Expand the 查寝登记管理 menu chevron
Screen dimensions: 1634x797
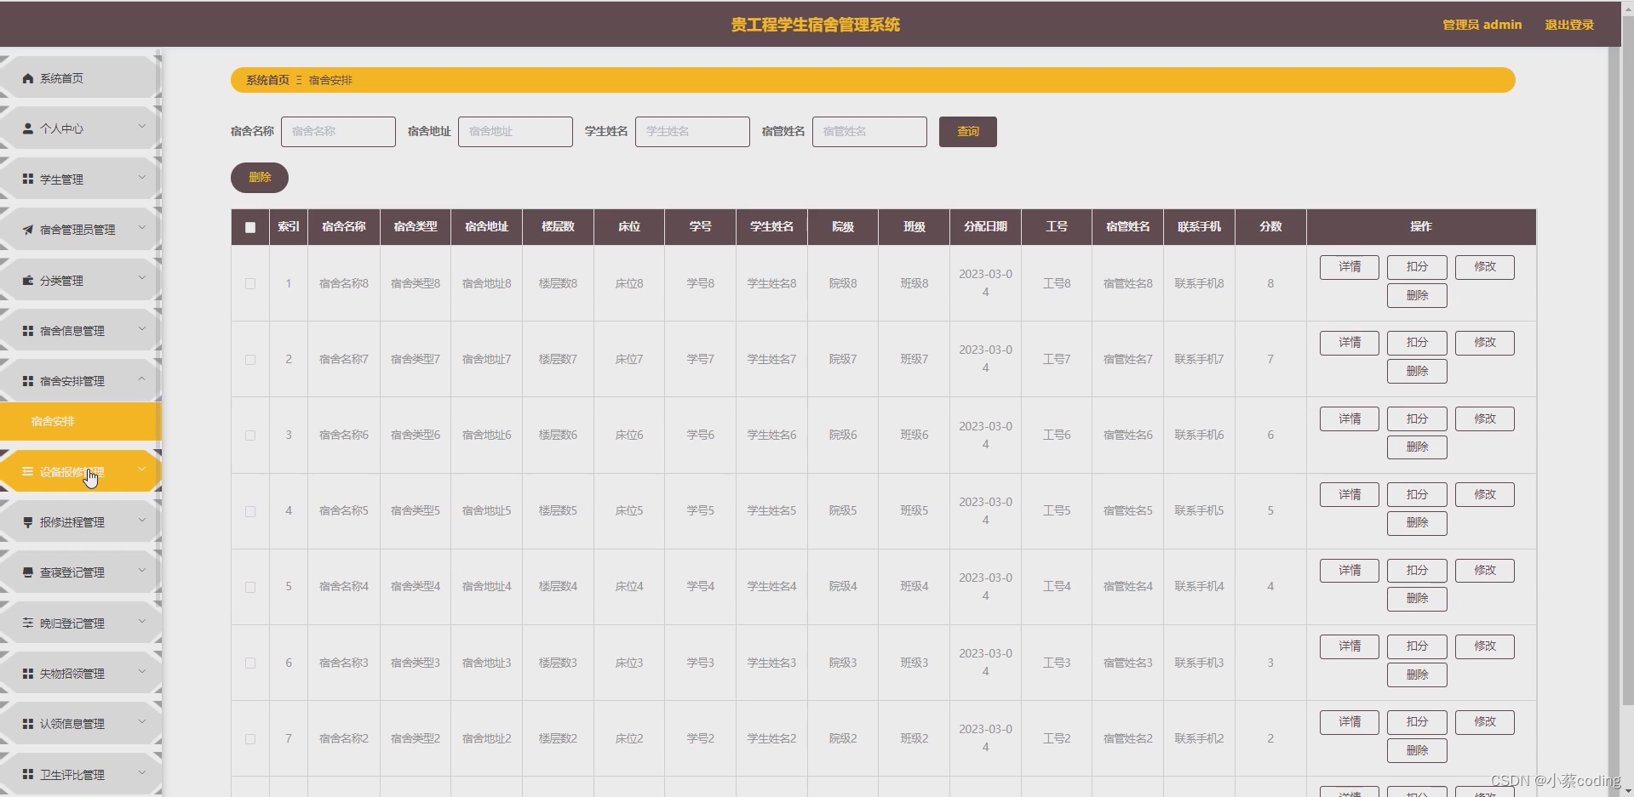click(142, 570)
